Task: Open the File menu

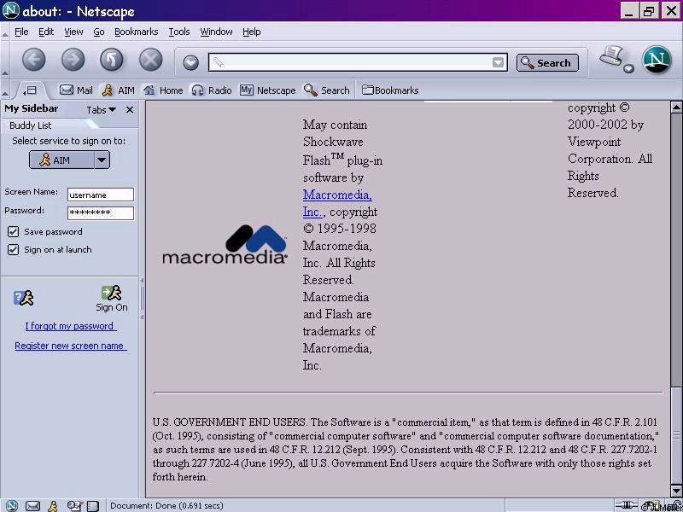Action: point(21,32)
